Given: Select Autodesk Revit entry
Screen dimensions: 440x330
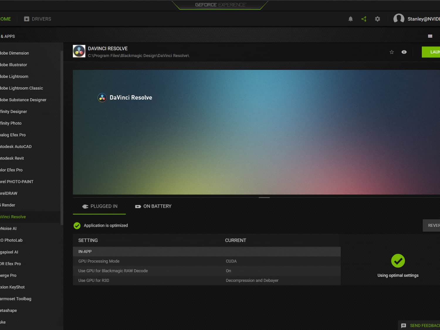Looking at the screenshot, I should tap(12, 158).
